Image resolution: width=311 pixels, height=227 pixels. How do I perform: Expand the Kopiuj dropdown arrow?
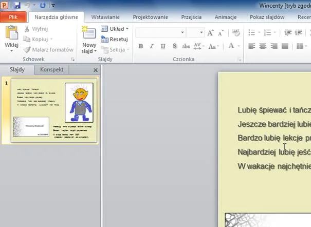tap(51, 39)
